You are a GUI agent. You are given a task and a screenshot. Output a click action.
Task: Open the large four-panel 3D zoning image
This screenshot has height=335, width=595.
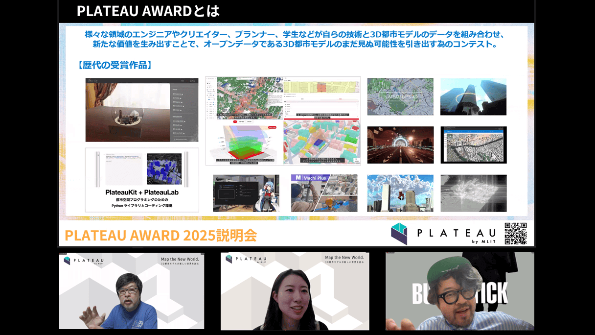(283, 120)
